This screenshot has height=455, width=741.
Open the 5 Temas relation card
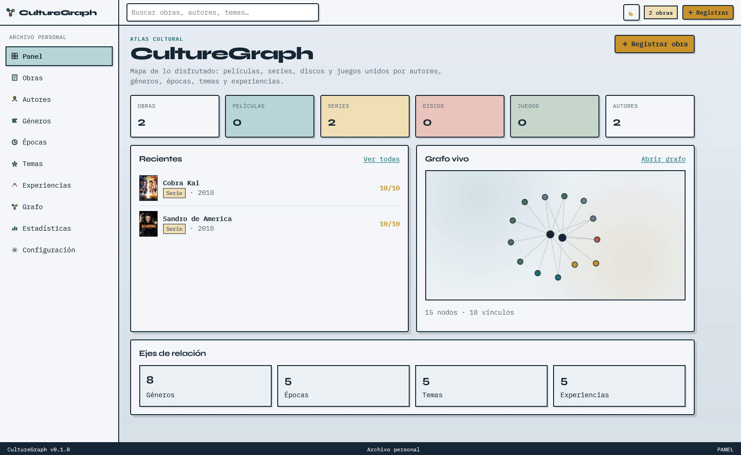click(x=481, y=386)
